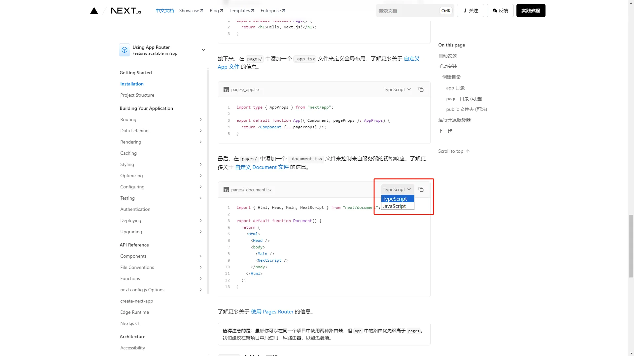Open Enterprise in the top nav

pyautogui.click(x=273, y=11)
